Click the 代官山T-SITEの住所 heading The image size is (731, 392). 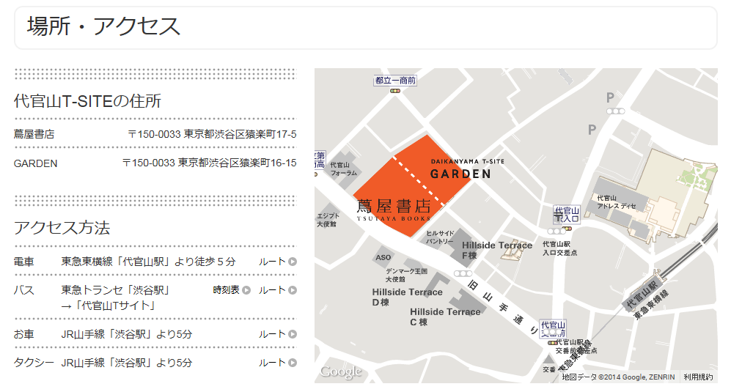[x=88, y=100]
